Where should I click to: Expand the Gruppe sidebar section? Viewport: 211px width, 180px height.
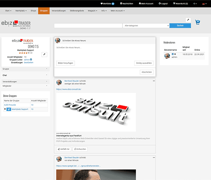click(25, 69)
